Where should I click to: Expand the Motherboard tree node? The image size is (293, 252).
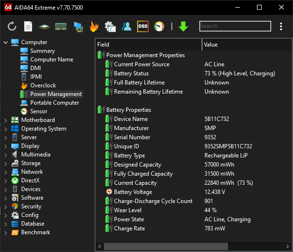click(x=6, y=120)
